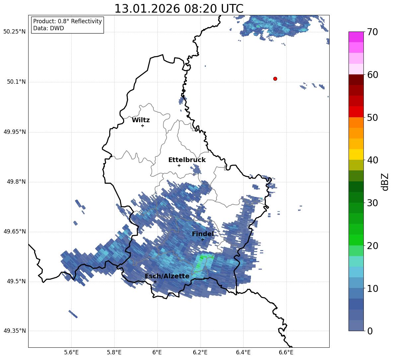Click the Esch/Alzette station cross marker
393x359 pixels.
[x=155, y=282]
